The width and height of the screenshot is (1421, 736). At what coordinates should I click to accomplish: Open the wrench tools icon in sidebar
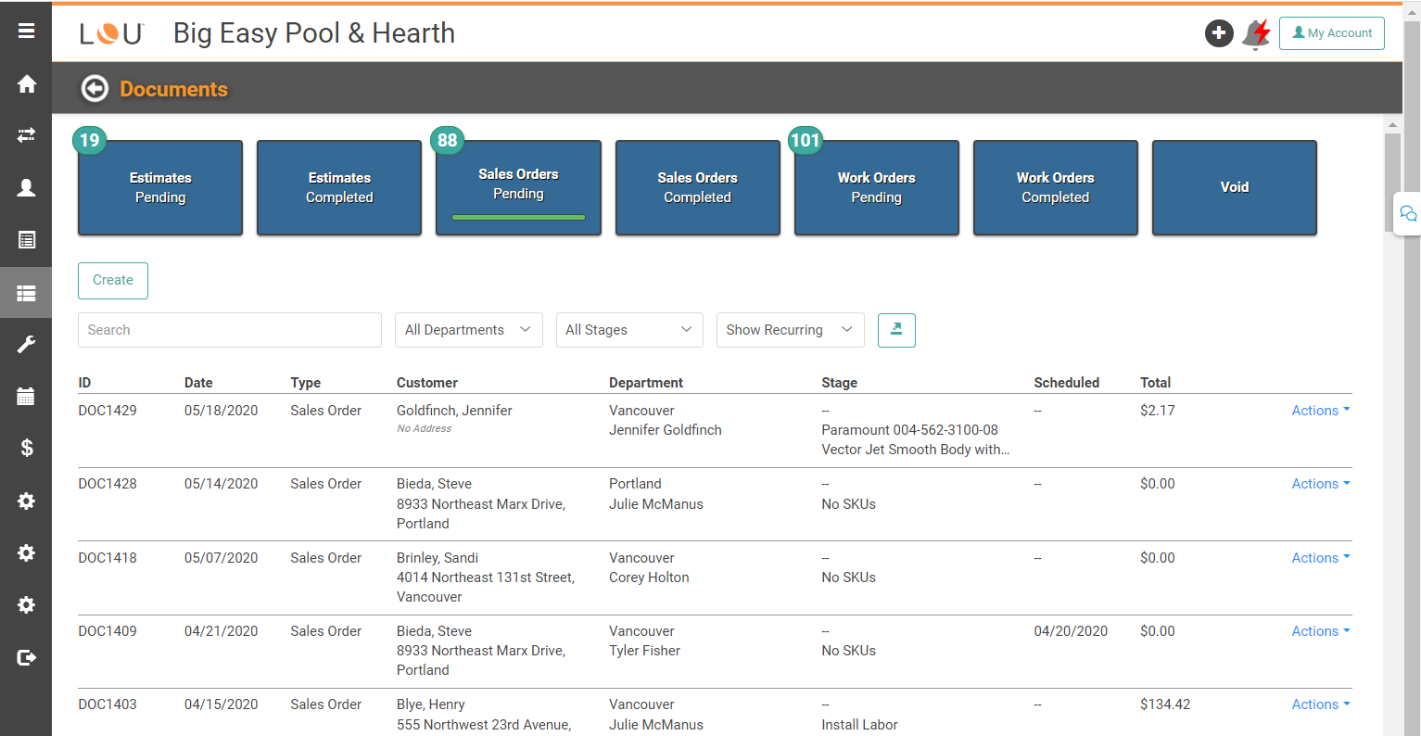26,345
